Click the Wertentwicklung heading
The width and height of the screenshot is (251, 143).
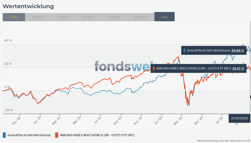tap(28, 6)
